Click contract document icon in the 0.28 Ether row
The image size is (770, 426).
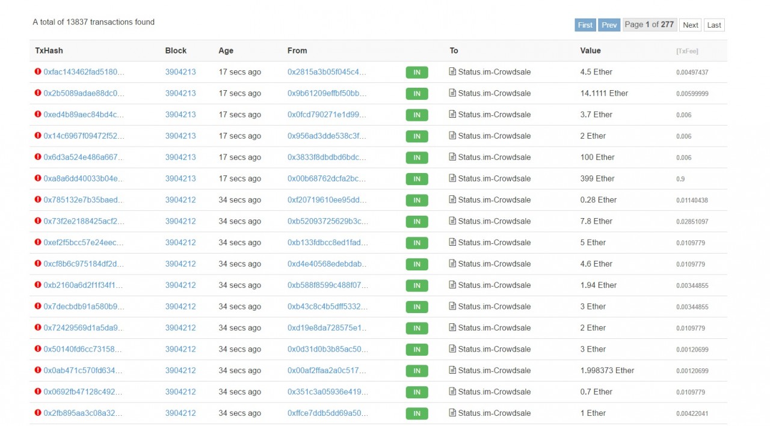click(453, 199)
